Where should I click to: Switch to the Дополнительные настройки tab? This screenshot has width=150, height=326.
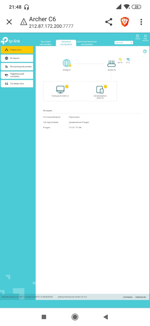tap(87, 43)
